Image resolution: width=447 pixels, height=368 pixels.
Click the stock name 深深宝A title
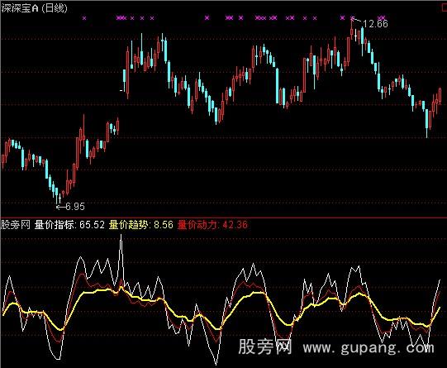tap(20, 8)
